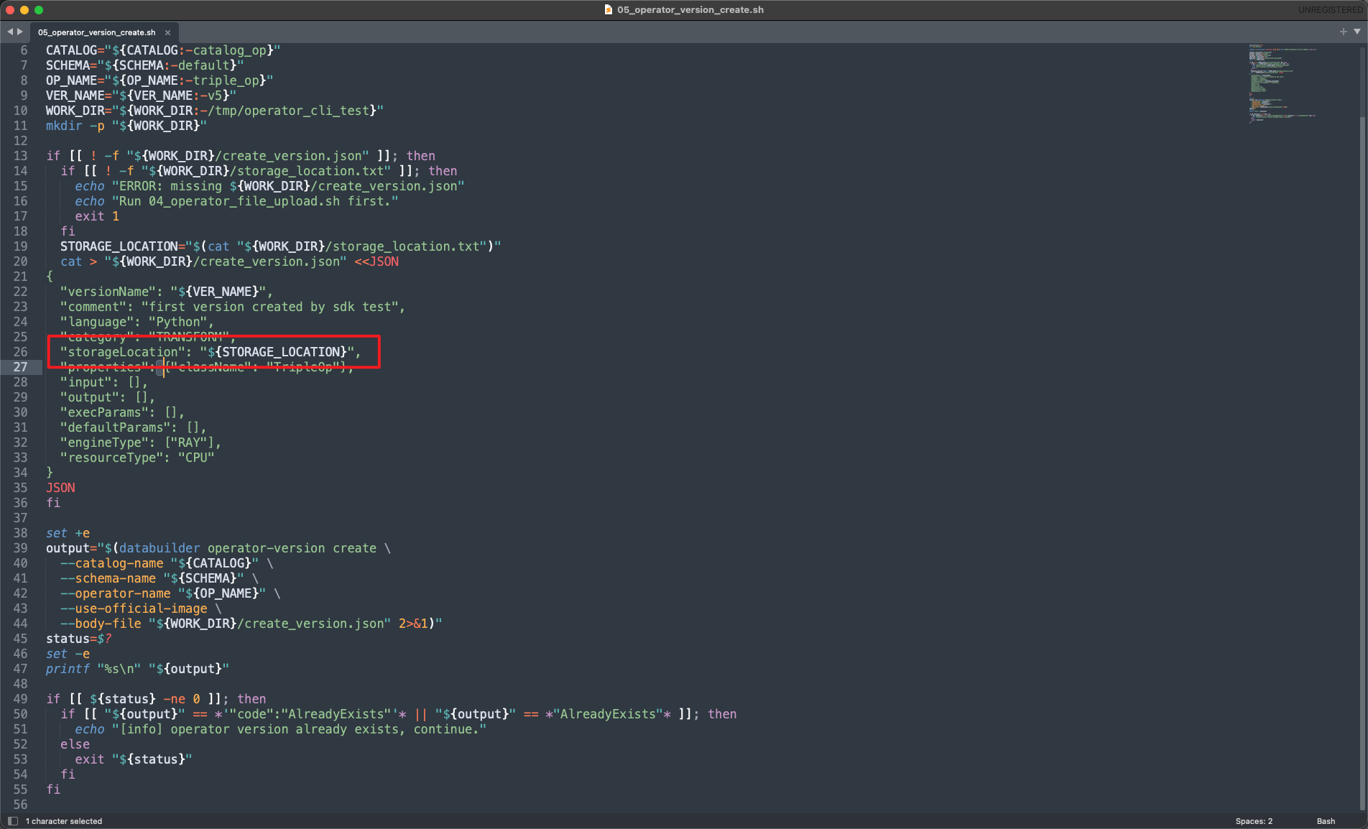1368x829 pixels.
Task: Close the 05_operator_version_create.sh tab
Action: click(x=167, y=32)
